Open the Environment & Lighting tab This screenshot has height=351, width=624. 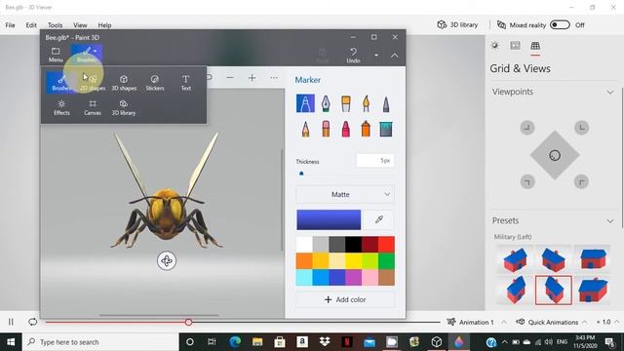[495, 46]
